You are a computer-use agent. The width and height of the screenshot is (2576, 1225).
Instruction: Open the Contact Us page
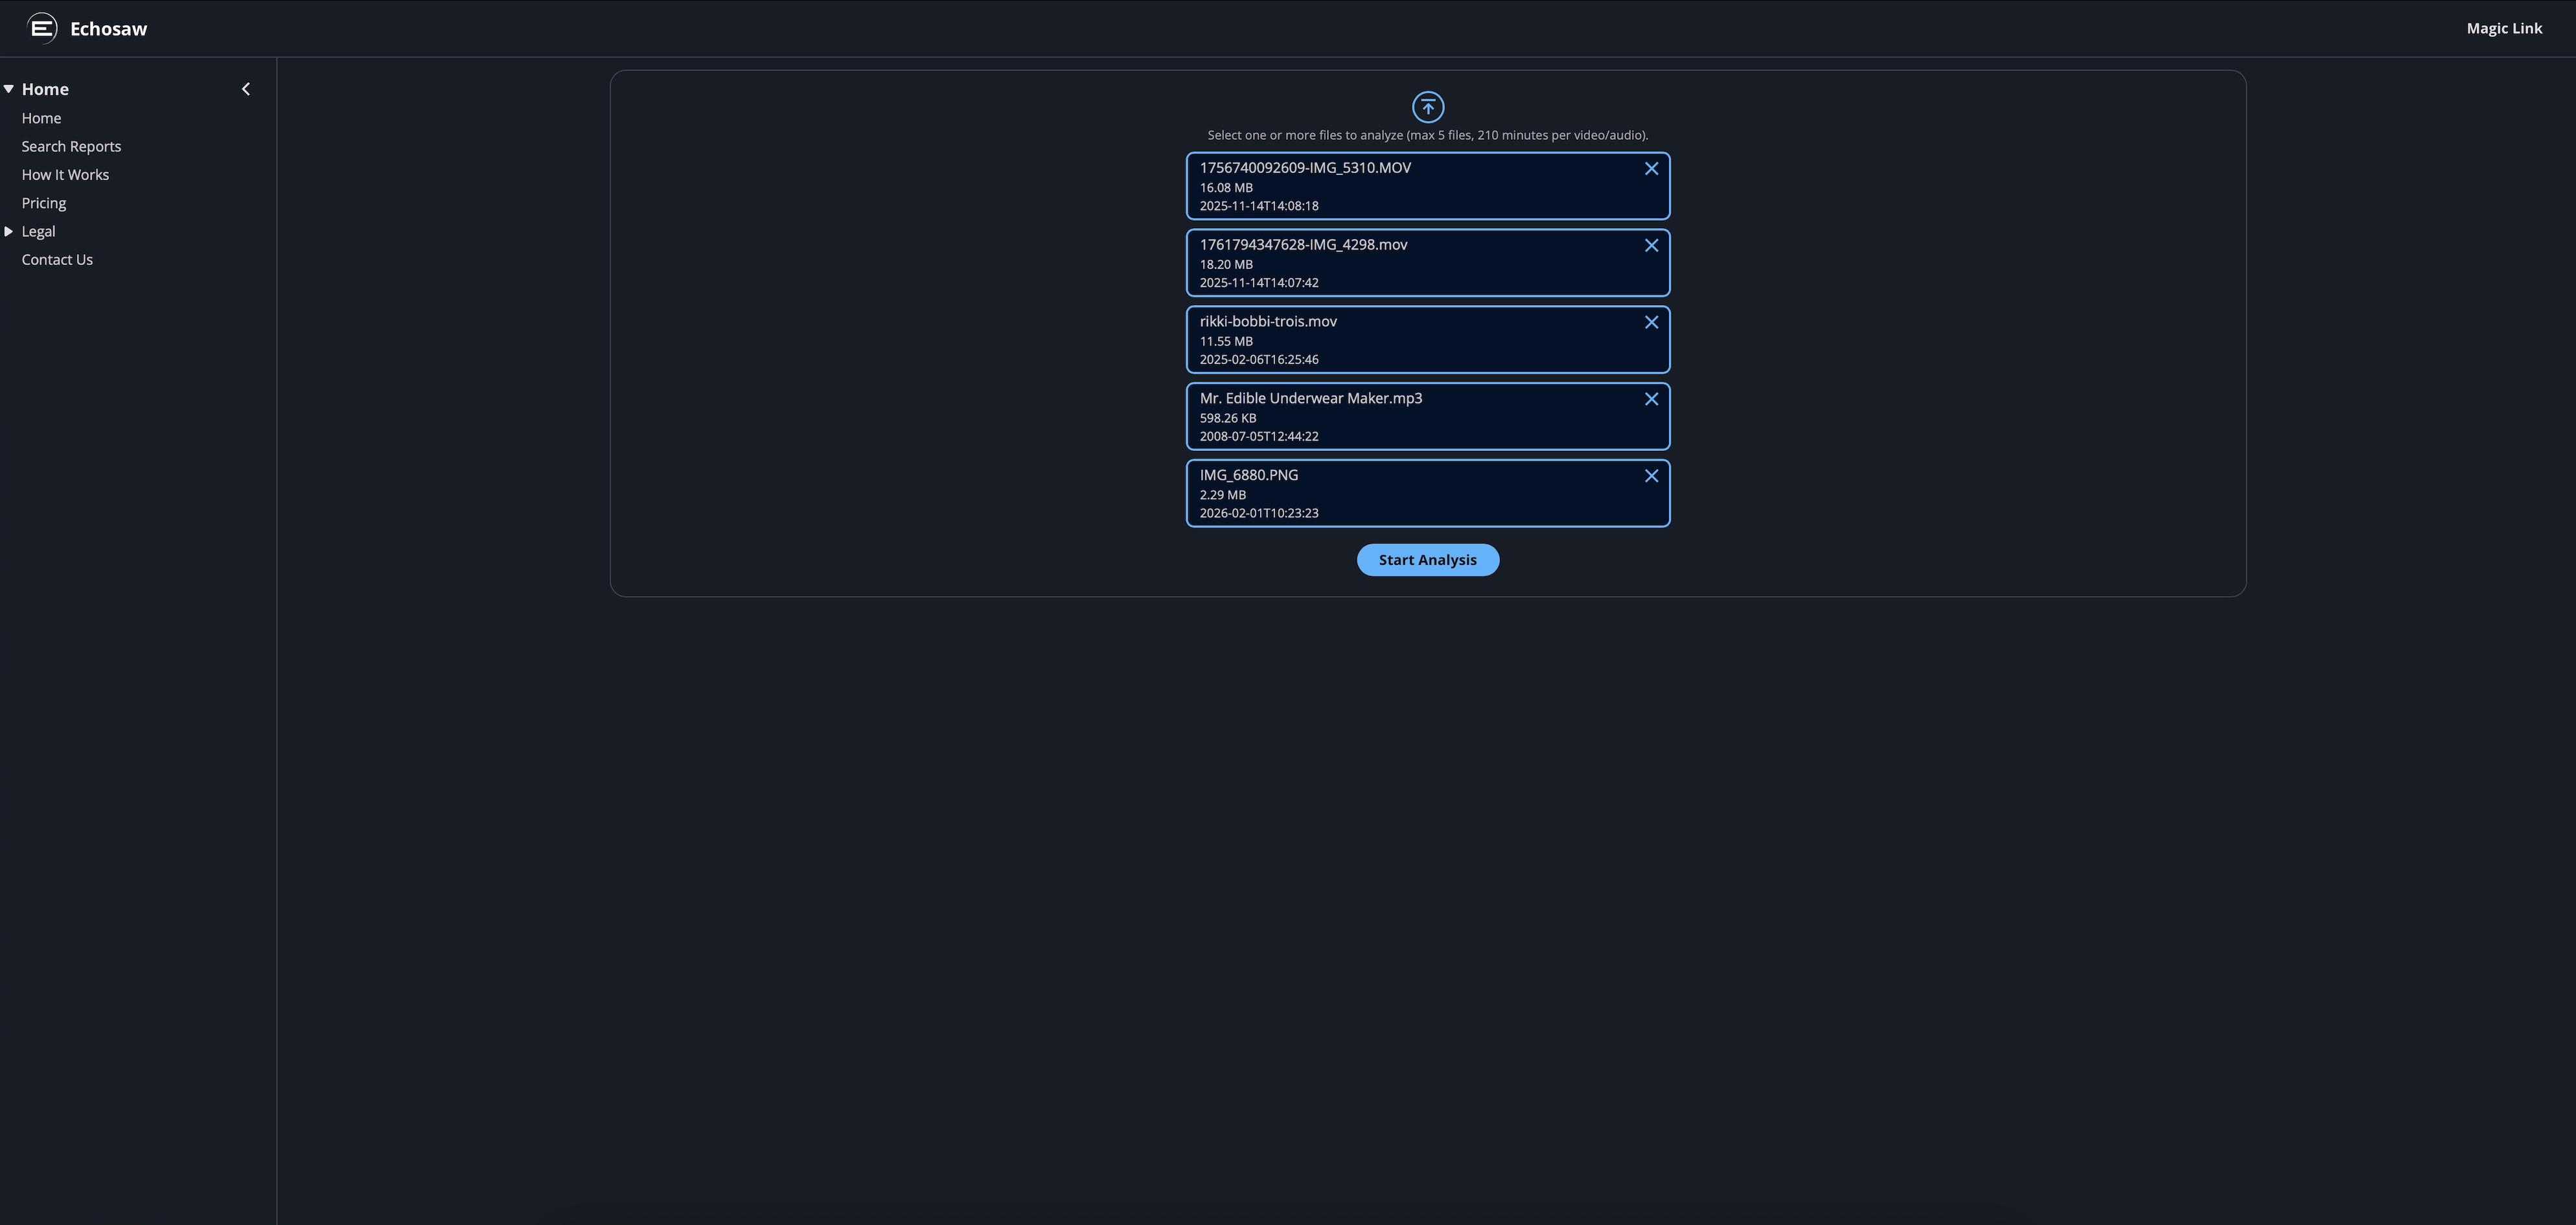(56, 259)
